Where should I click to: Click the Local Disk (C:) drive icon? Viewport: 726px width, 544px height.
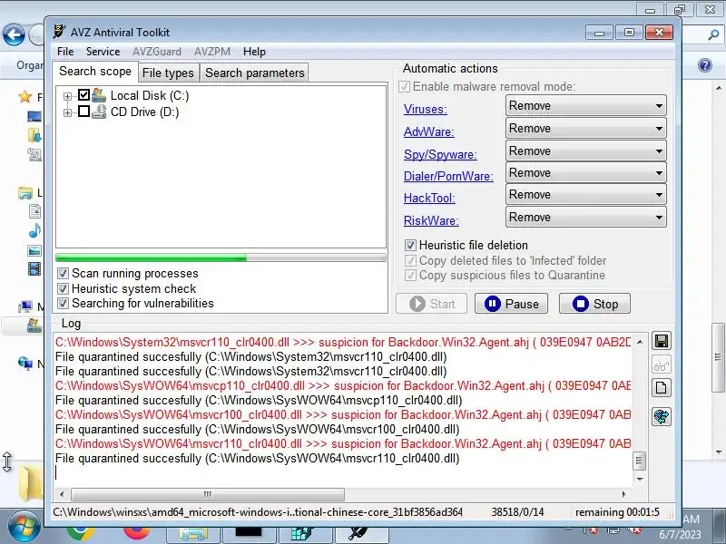click(99, 95)
